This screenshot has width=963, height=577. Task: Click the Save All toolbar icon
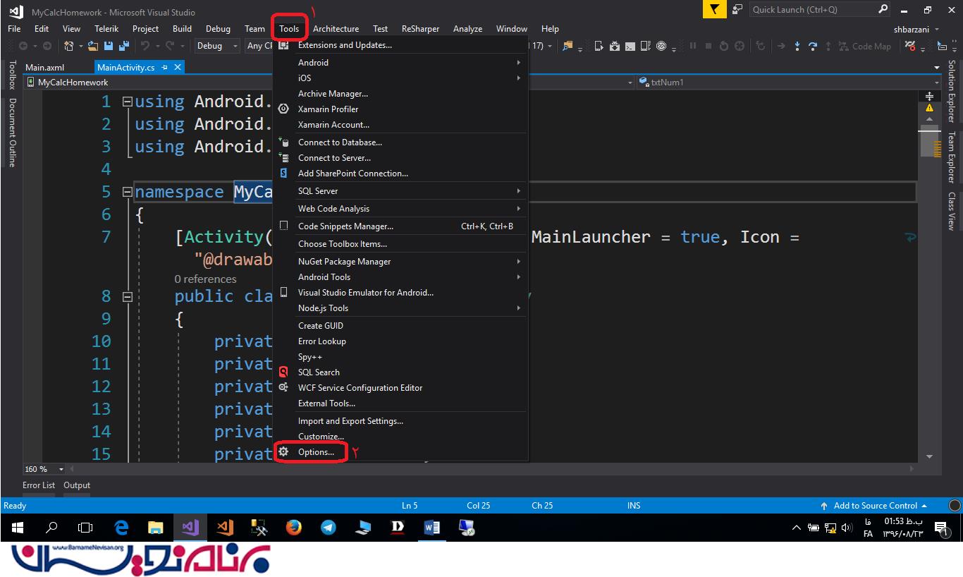124,47
